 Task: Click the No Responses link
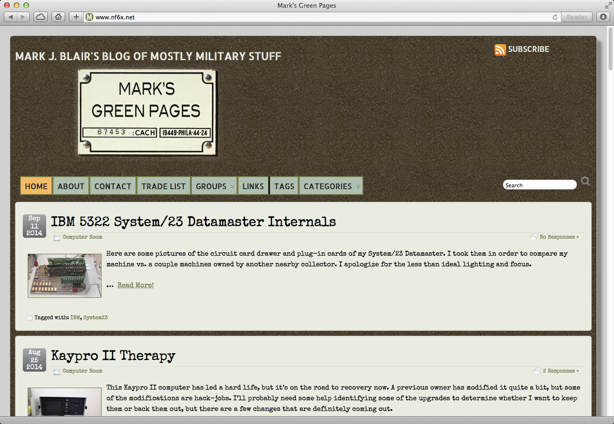tap(559, 237)
